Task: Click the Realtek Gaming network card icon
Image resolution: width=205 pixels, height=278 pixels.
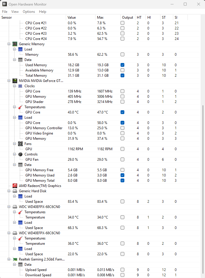Action: coord(15,259)
